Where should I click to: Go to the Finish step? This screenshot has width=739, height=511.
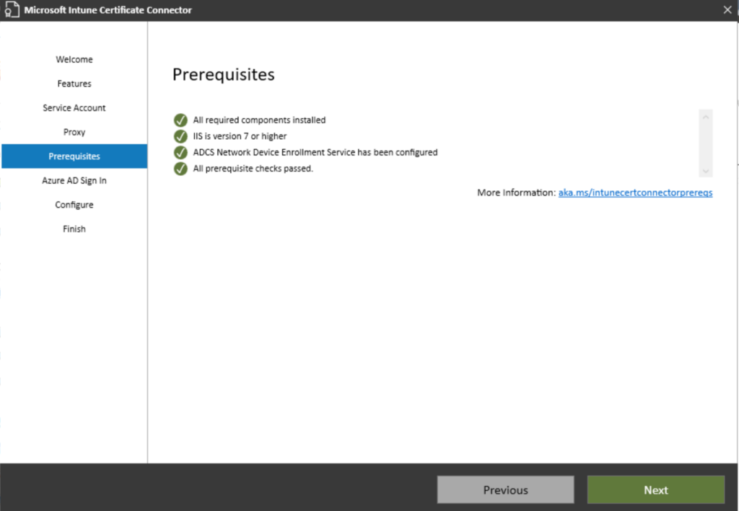click(74, 229)
